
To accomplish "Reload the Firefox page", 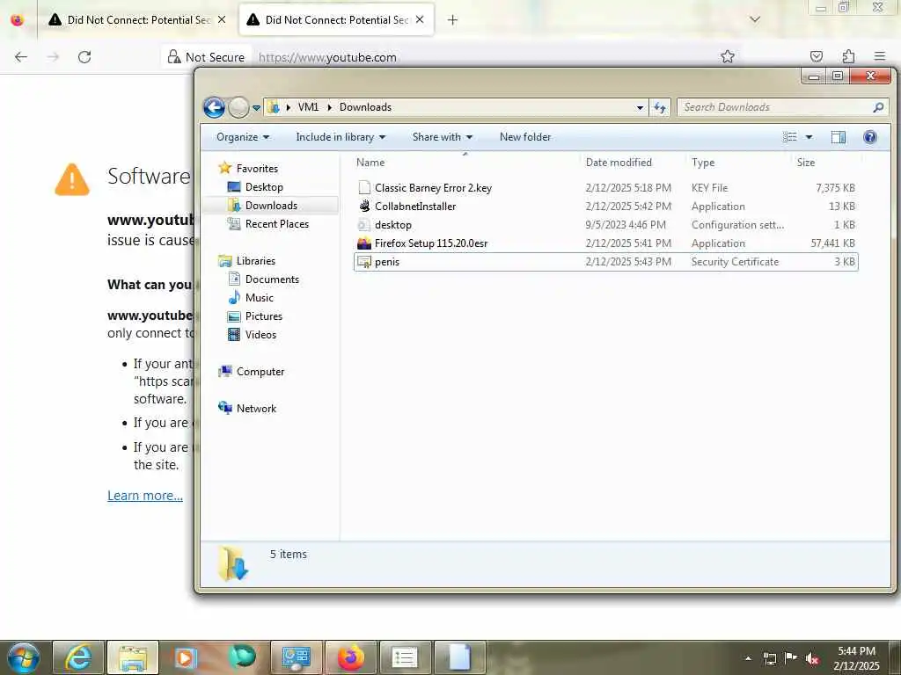I will (84, 57).
